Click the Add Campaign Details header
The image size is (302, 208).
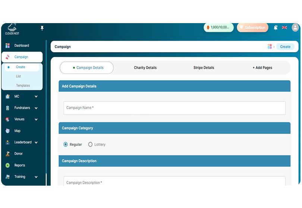pyautogui.click(x=174, y=86)
